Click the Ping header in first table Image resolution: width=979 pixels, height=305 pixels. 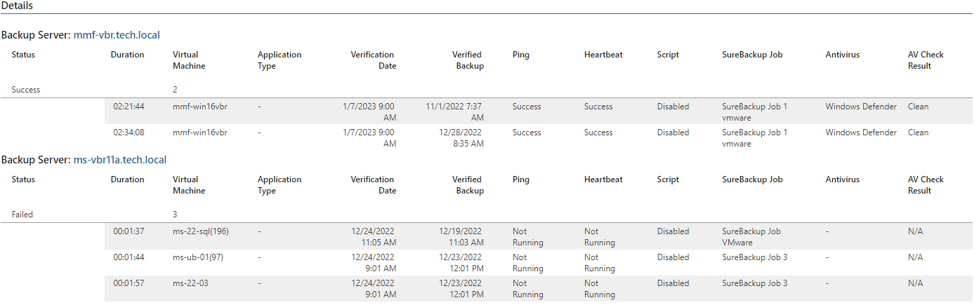[521, 55]
